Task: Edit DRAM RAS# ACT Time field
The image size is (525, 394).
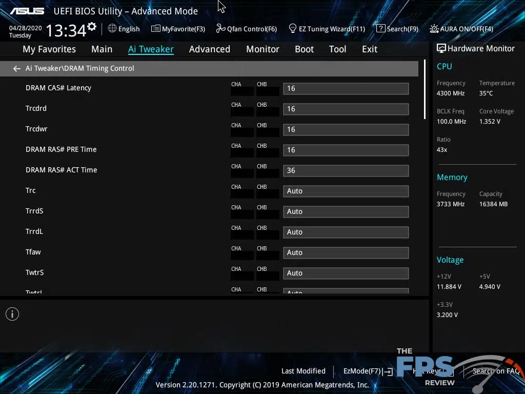Action: pos(346,170)
